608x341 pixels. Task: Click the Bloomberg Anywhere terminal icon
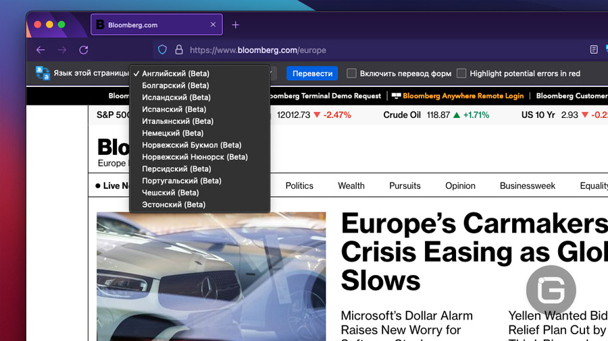click(396, 96)
